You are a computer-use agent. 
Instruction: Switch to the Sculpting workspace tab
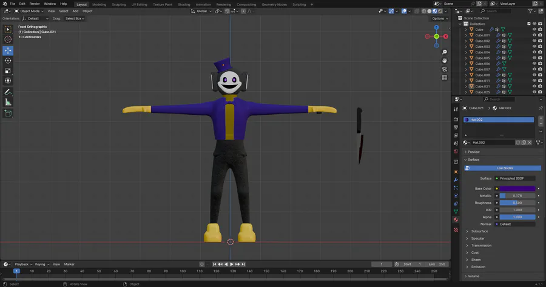tap(119, 4)
